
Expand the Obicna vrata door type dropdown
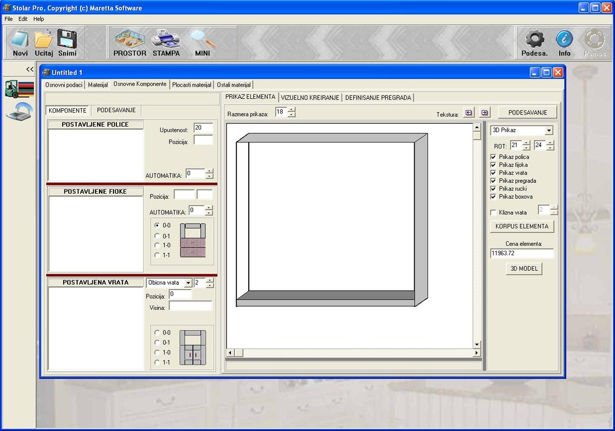coord(188,283)
